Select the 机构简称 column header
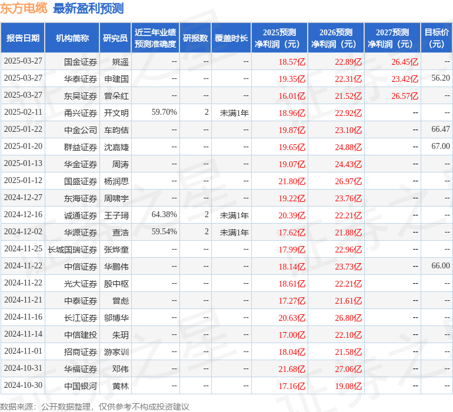 72,38
